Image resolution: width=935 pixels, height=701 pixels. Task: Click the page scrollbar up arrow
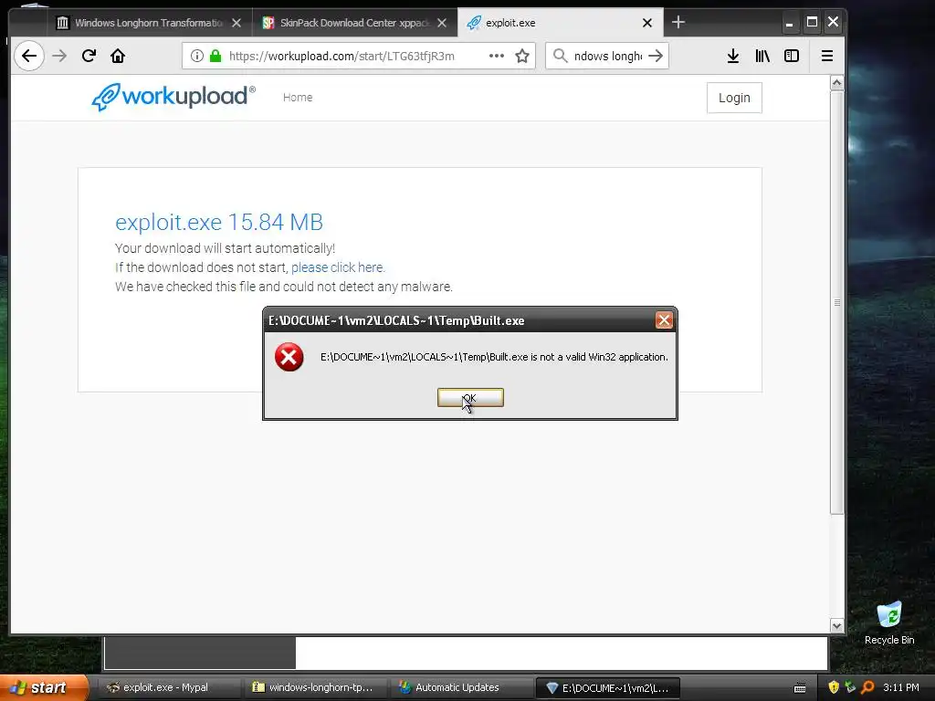[x=836, y=83]
